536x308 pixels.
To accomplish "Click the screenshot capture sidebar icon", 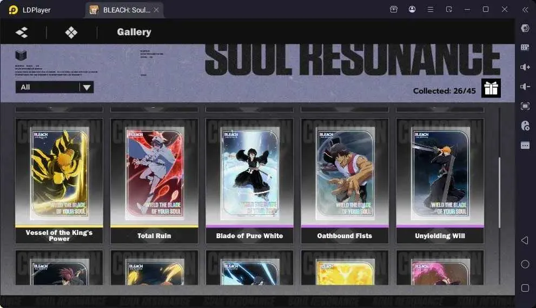I will (525, 107).
